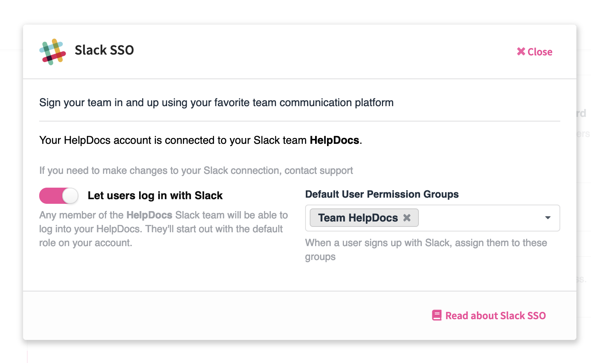Screen dimensions: 591x363
Task: Click 'Any member of the HelpDocs' description
Action: (x=164, y=229)
